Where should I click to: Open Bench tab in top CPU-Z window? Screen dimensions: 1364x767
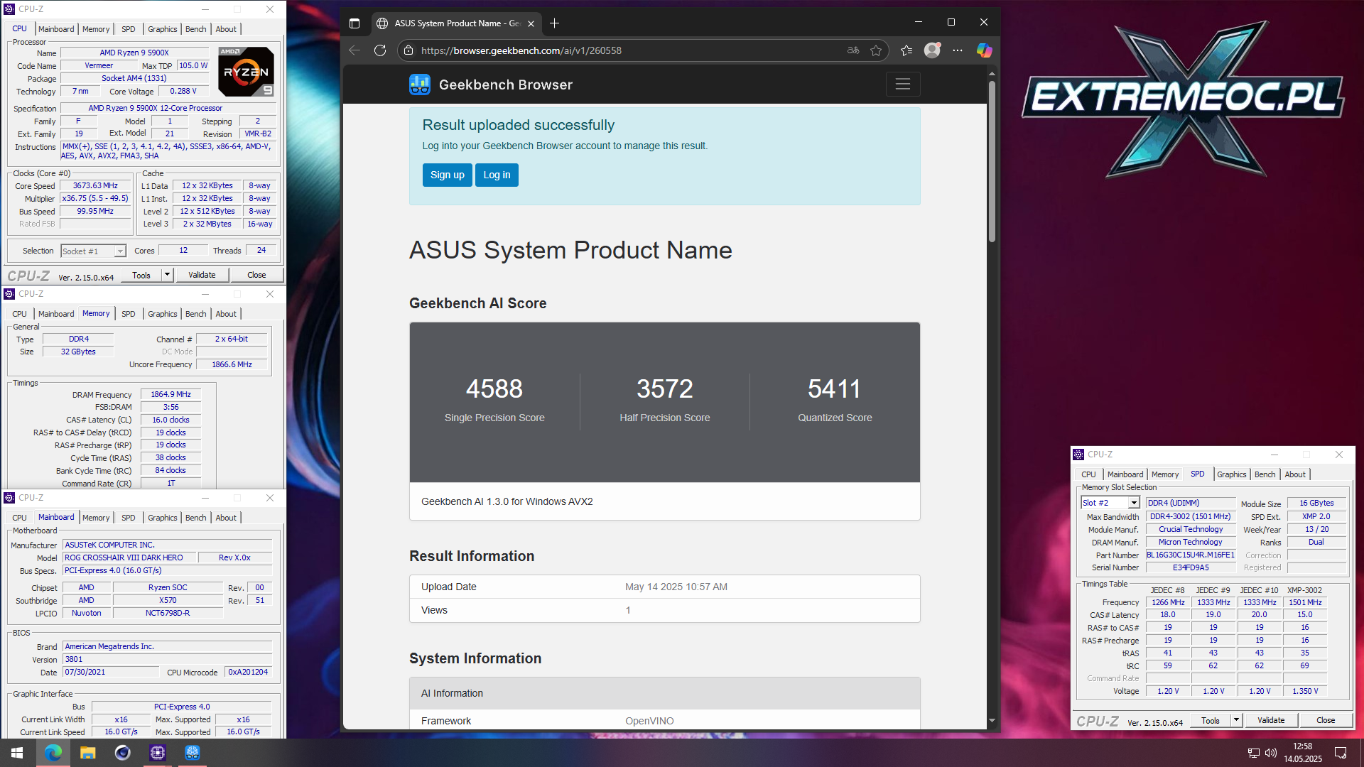pos(195,29)
